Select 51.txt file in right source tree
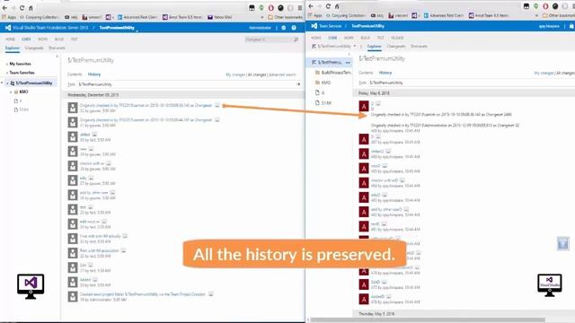575x323 pixels. tap(326, 103)
